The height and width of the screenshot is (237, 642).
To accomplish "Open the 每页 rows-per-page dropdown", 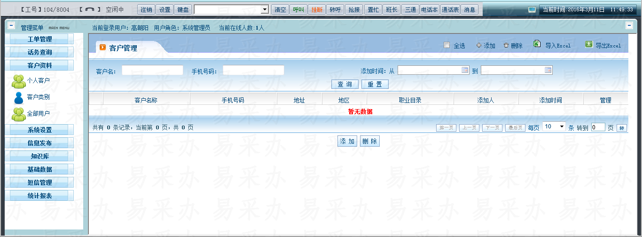I will click(554, 126).
